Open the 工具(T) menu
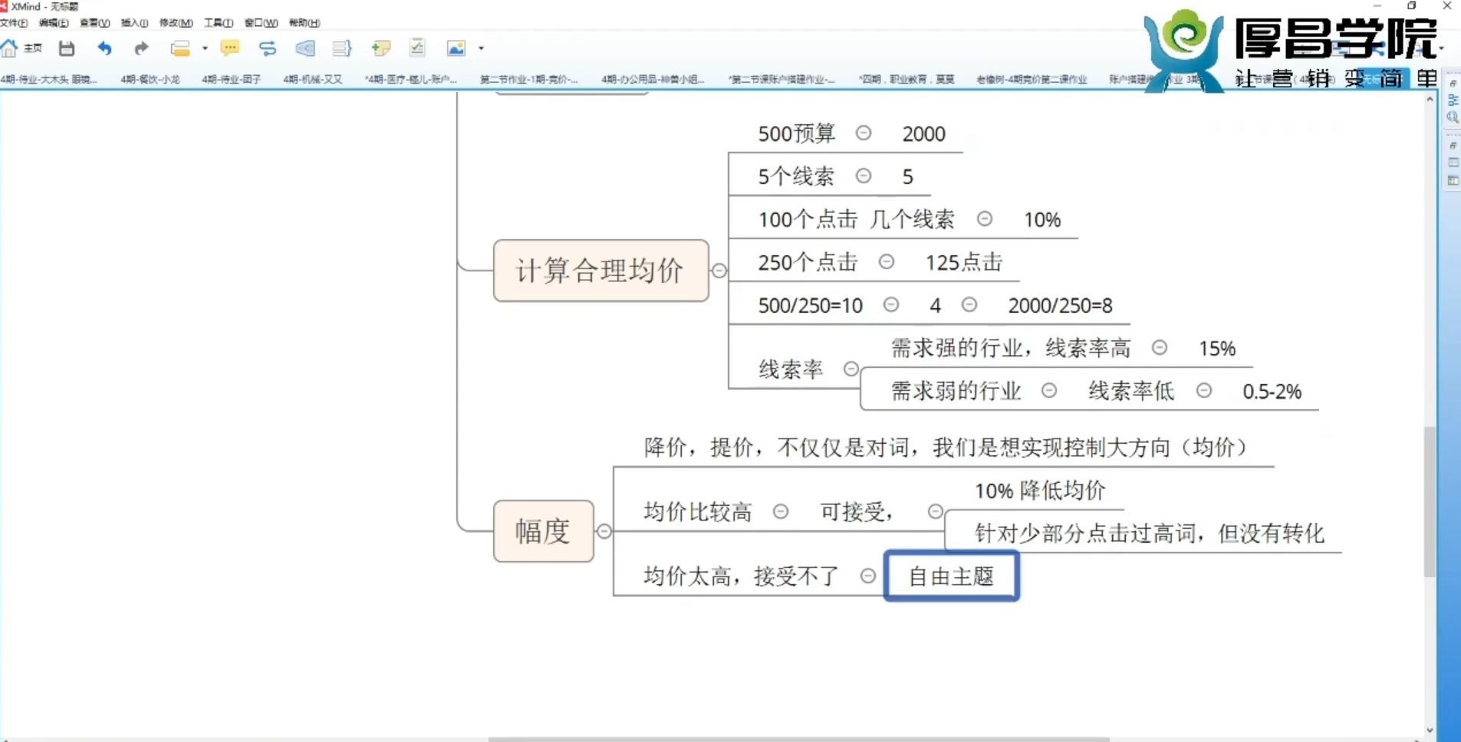1461x742 pixels. point(219,23)
